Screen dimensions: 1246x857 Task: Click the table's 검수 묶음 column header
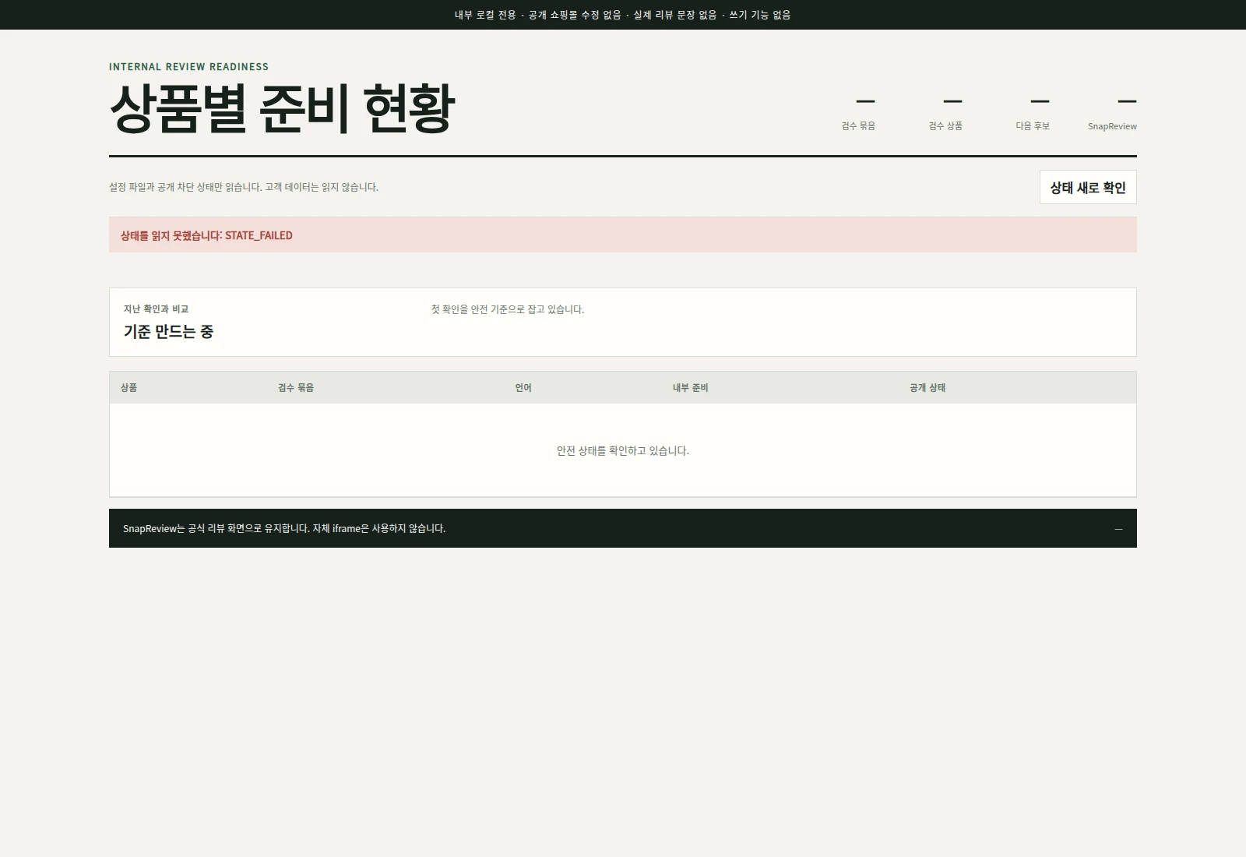click(x=296, y=387)
